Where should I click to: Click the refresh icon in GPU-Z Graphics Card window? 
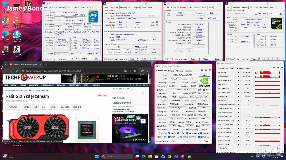pyautogui.click(x=206, y=70)
